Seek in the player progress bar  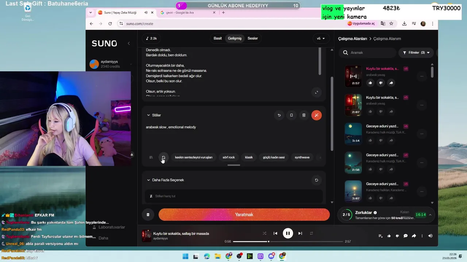point(288,241)
